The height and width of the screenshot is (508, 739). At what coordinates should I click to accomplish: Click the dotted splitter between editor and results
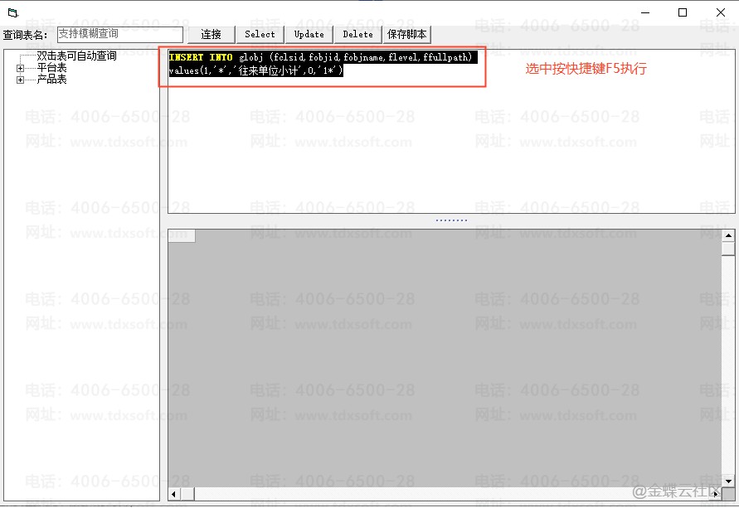tap(451, 220)
